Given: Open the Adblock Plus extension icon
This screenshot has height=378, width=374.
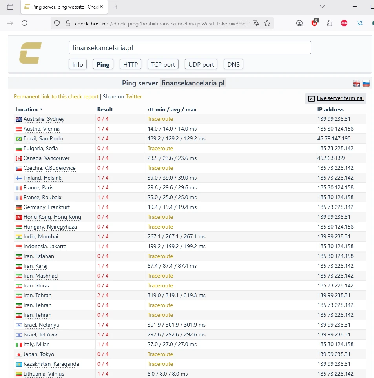Looking at the screenshot, I should click(x=344, y=23).
